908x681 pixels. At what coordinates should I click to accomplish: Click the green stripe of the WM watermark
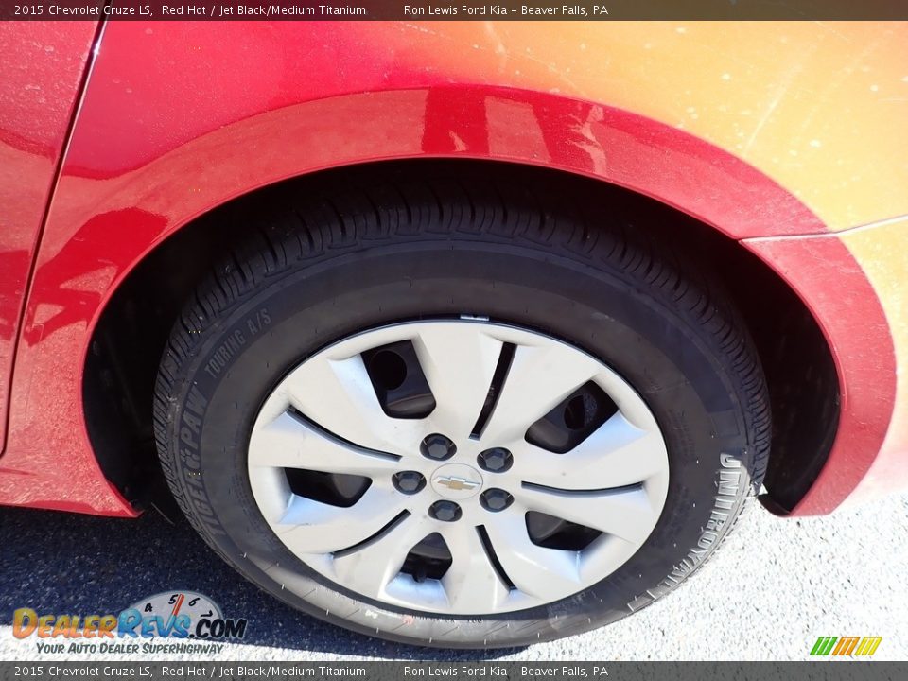point(823,645)
